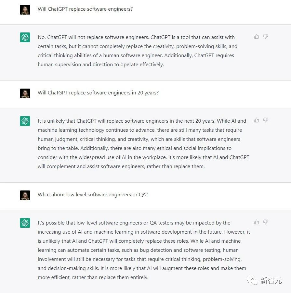The width and height of the screenshot is (291, 293).
Task: Click the 'in 20 years?' question text
Action: (98, 93)
